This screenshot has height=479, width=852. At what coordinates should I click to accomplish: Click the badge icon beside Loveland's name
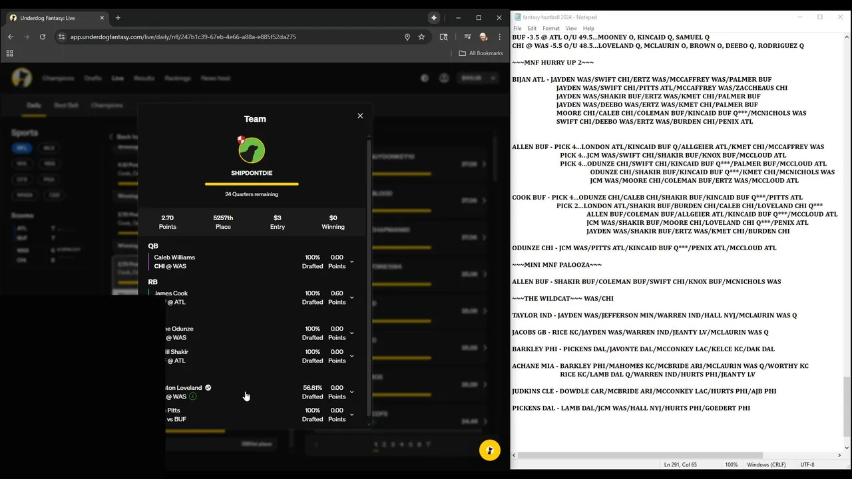(208, 388)
